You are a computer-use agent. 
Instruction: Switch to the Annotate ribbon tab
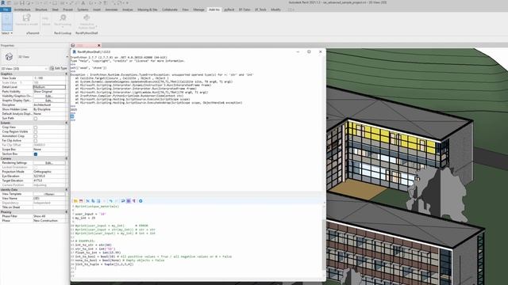pyautogui.click(x=111, y=9)
